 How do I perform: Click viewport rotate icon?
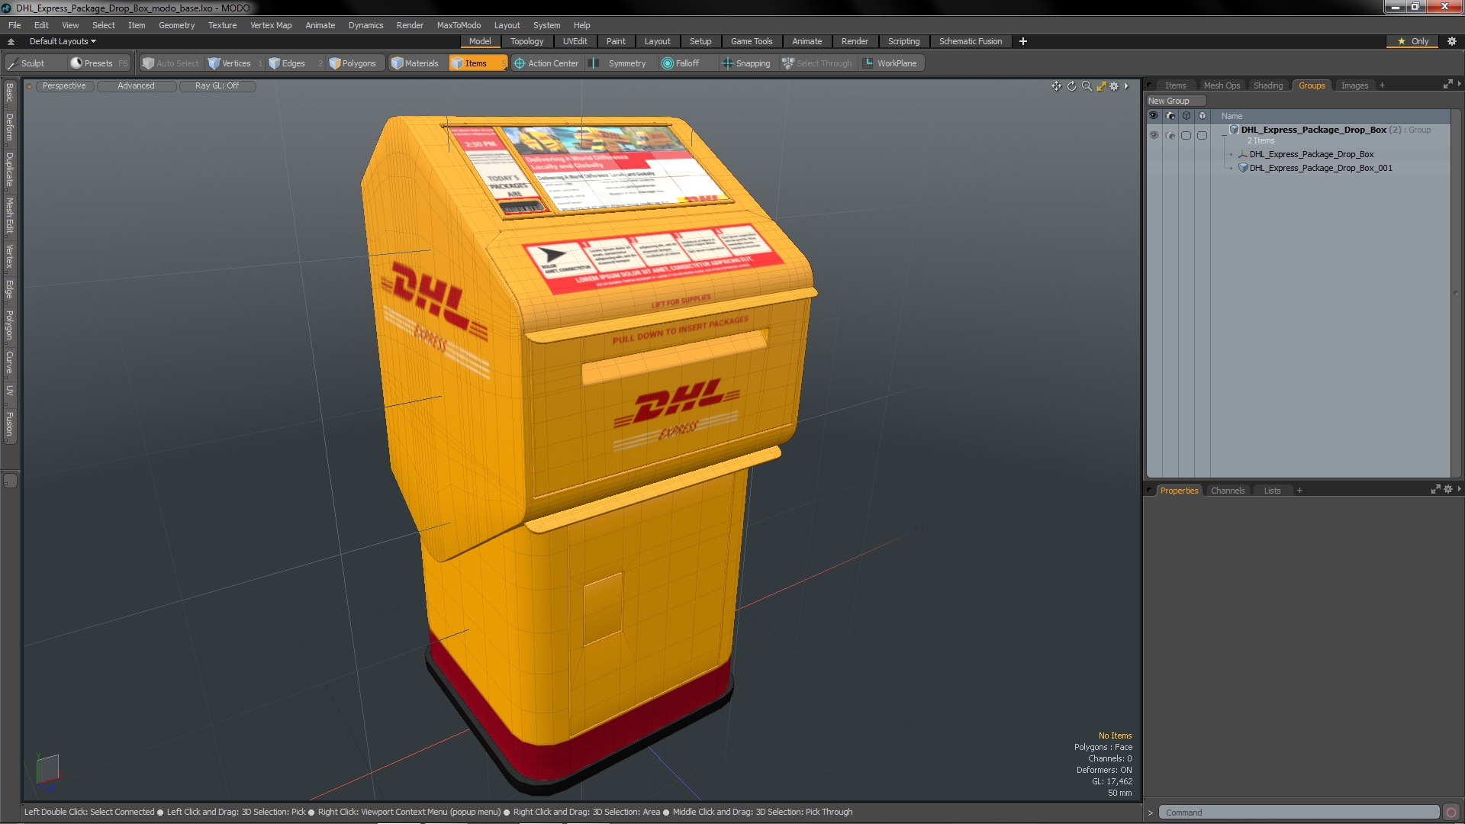(x=1071, y=86)
